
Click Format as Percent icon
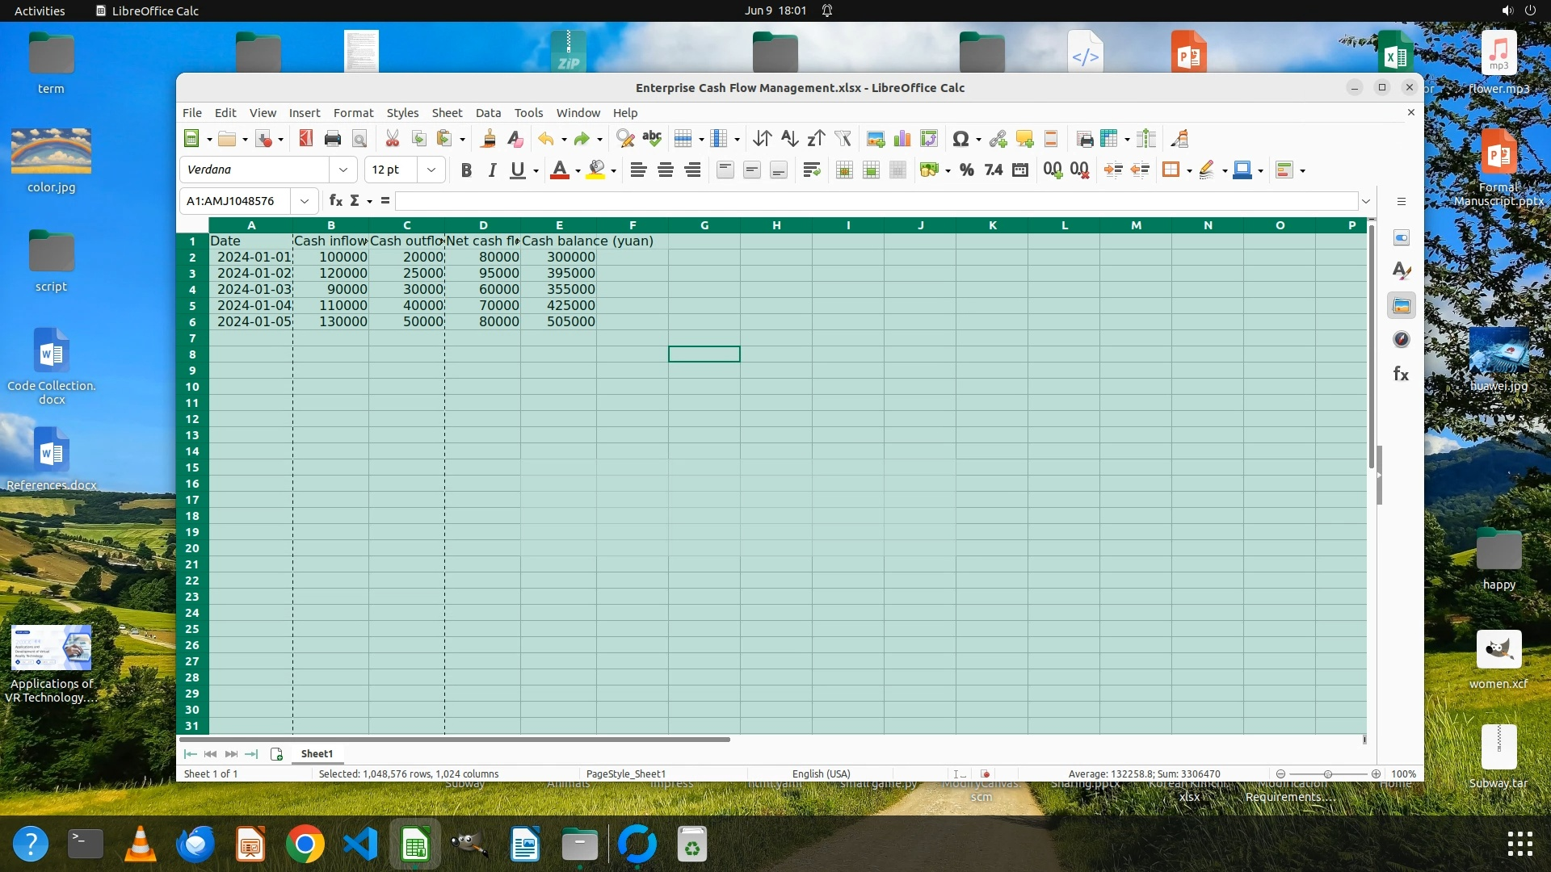966,170
